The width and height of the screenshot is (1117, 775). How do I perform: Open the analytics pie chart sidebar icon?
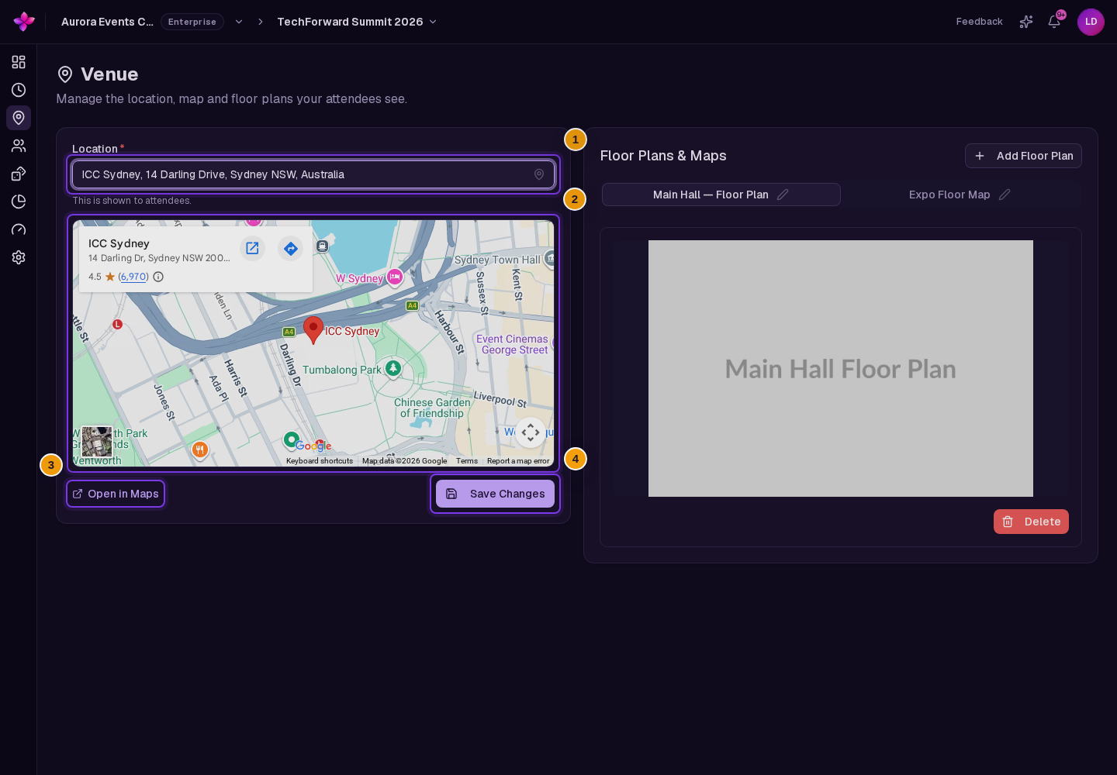click(x=19, y=201)
